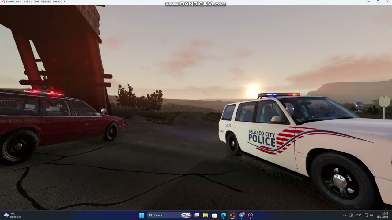Click the taskbar search box labeled Поиск
392x220 pixels.
tap(170, 215)
